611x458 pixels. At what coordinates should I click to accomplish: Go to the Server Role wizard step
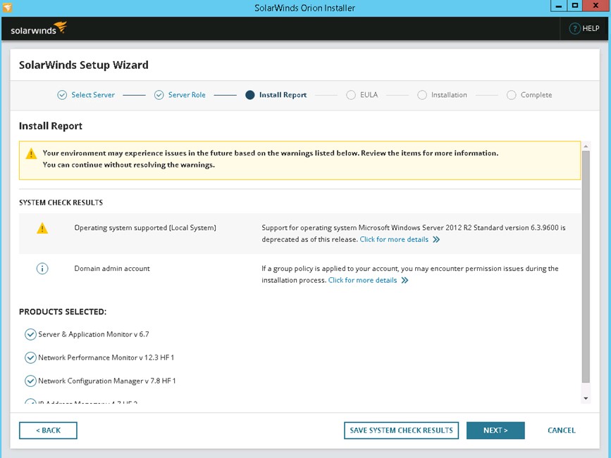[187, 95]
